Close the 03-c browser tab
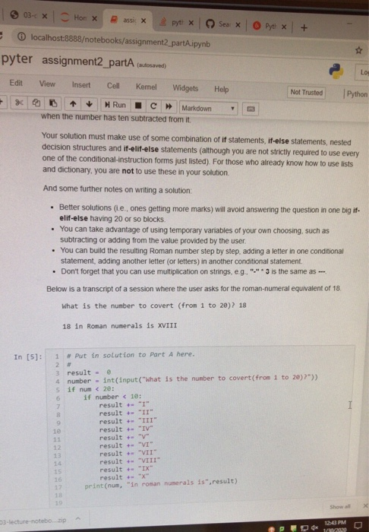The image size is (369, 532). pyautogui.click(x=45, y=16)
